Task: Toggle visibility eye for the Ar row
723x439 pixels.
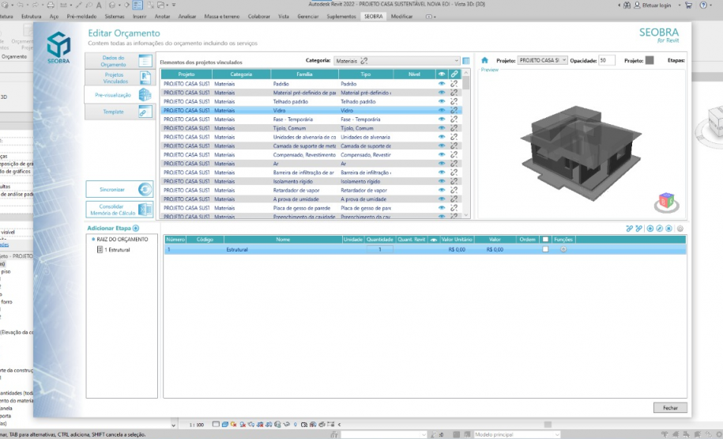Action: pos(441,164)
